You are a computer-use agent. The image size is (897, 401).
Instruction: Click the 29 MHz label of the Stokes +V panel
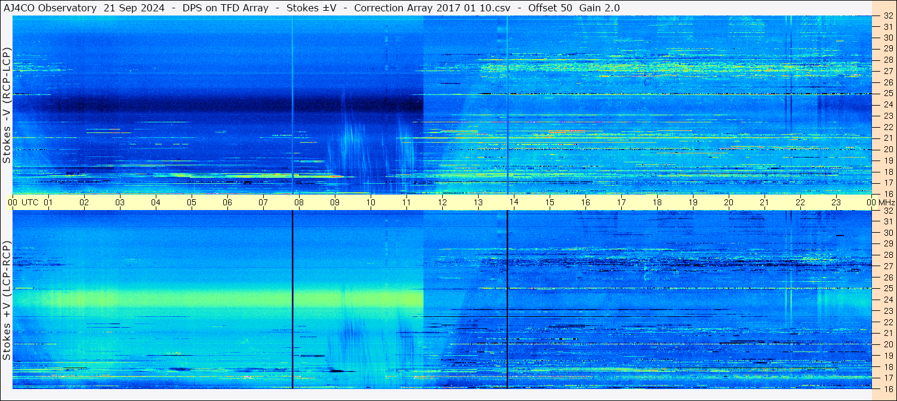tap(887, 243)
